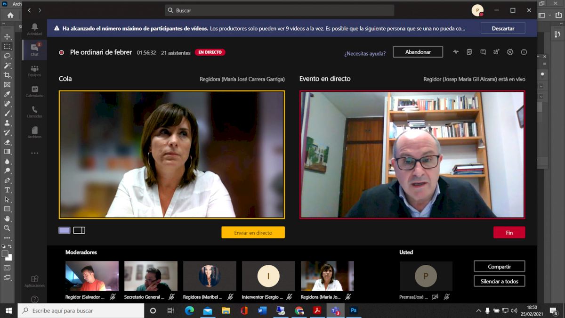Switch to the side-by-side content layout
Screen dimensions: 565x318
tap(79, 230)
